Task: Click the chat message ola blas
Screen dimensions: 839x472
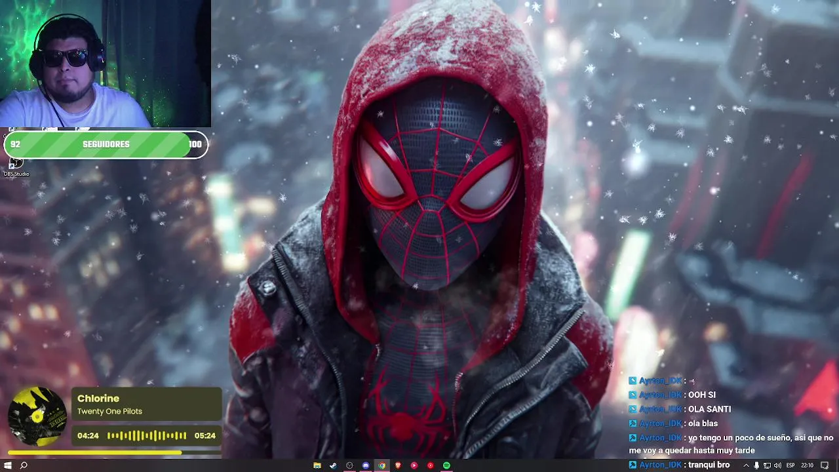Action: pyautogui.click(x=703, y=423)
